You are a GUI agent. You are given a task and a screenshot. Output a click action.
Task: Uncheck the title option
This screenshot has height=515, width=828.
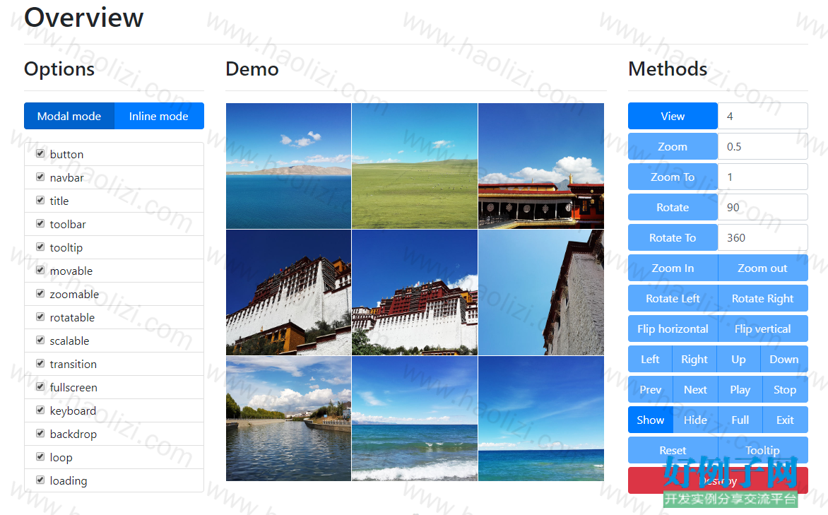40,200
